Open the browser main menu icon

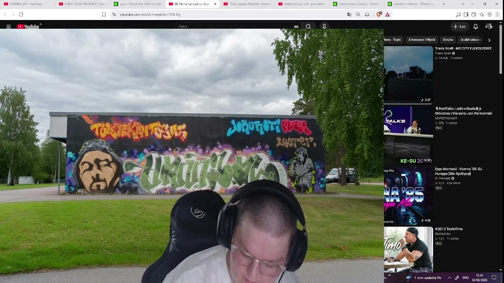(497, 15)
